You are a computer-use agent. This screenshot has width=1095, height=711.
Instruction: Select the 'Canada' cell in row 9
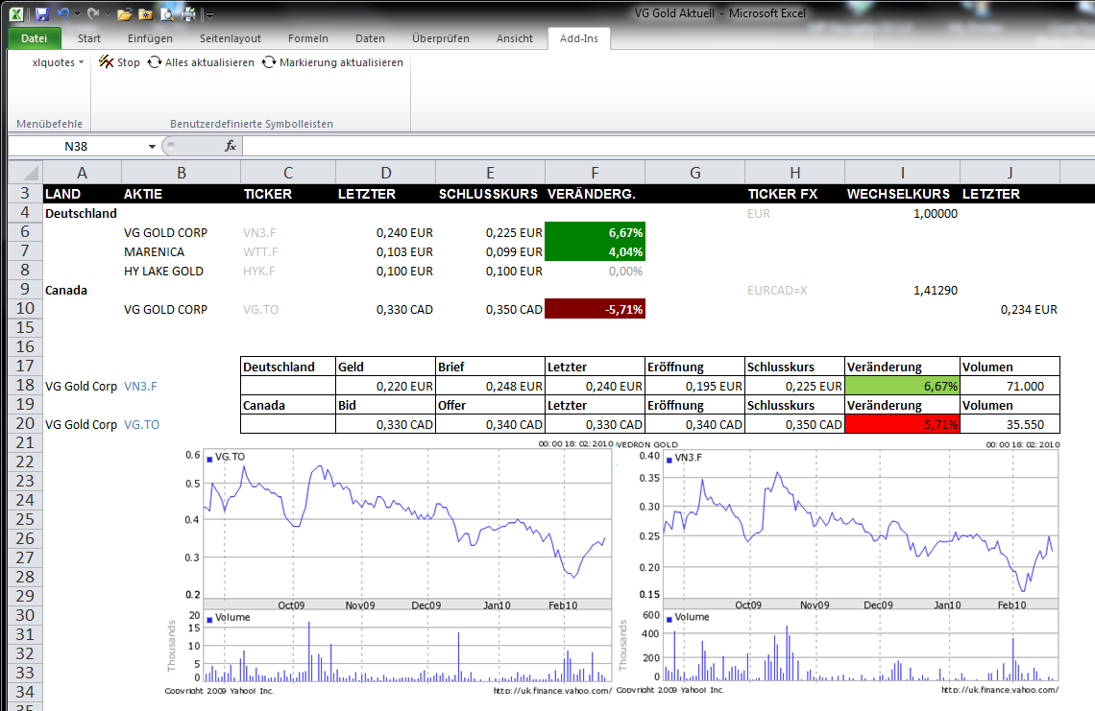pos(82,291)
